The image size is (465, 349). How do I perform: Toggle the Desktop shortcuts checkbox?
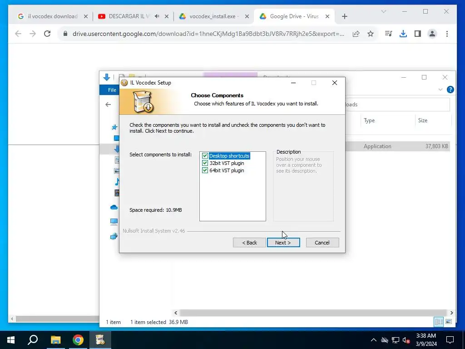205,156
